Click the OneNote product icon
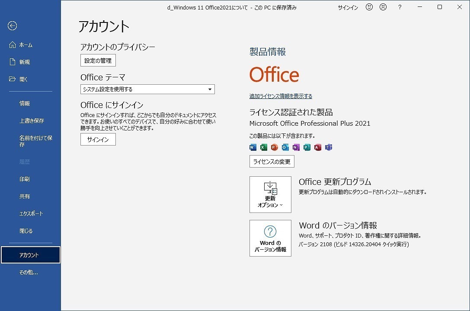The width and height of the screenshot is (470, 311). pos(297,147)
